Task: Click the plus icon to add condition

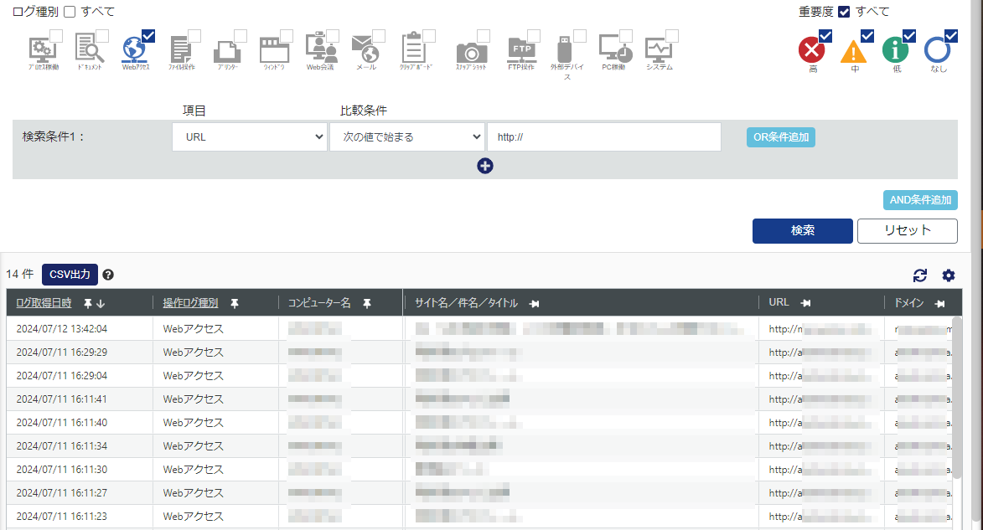Action: click(484, 166)
